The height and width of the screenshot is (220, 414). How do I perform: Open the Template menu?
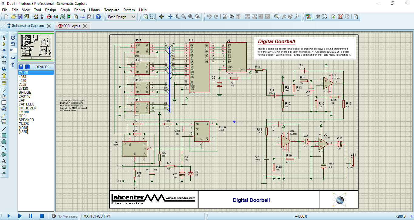(112, 10)
